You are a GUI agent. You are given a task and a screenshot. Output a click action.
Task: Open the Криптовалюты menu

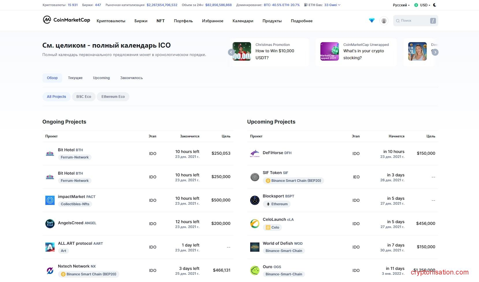tap(111, 21)
